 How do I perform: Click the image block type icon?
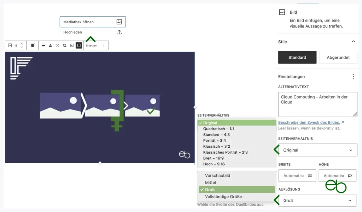10,46
